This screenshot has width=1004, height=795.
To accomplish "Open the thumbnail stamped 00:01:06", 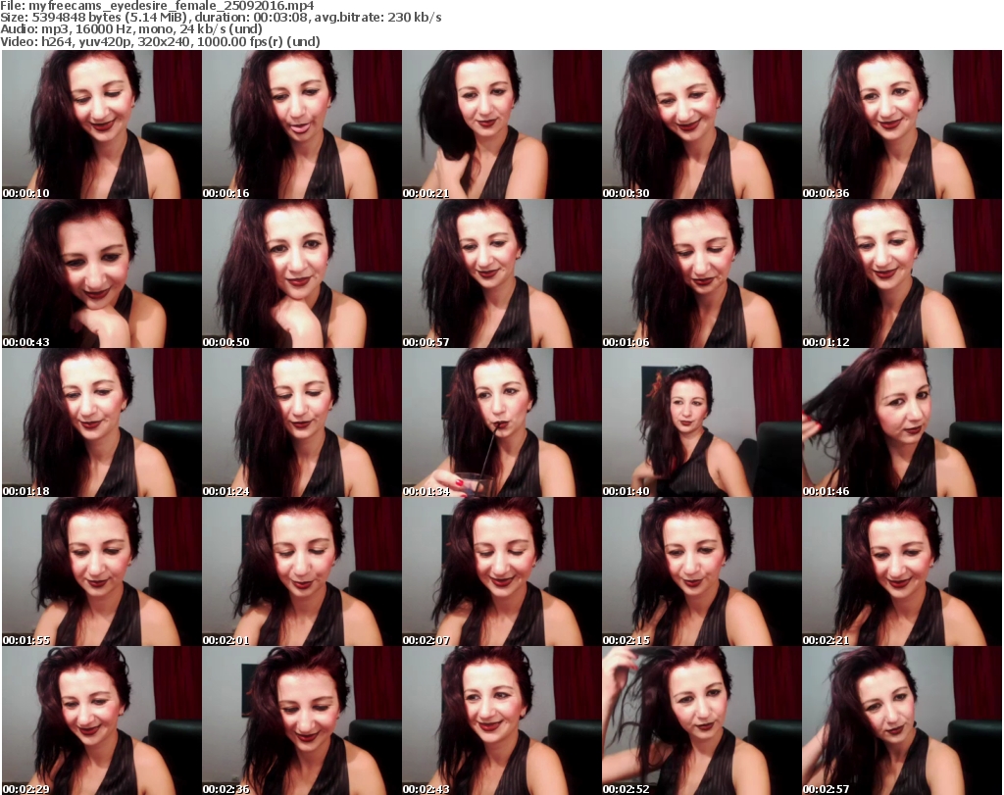I will pos(702,273).
